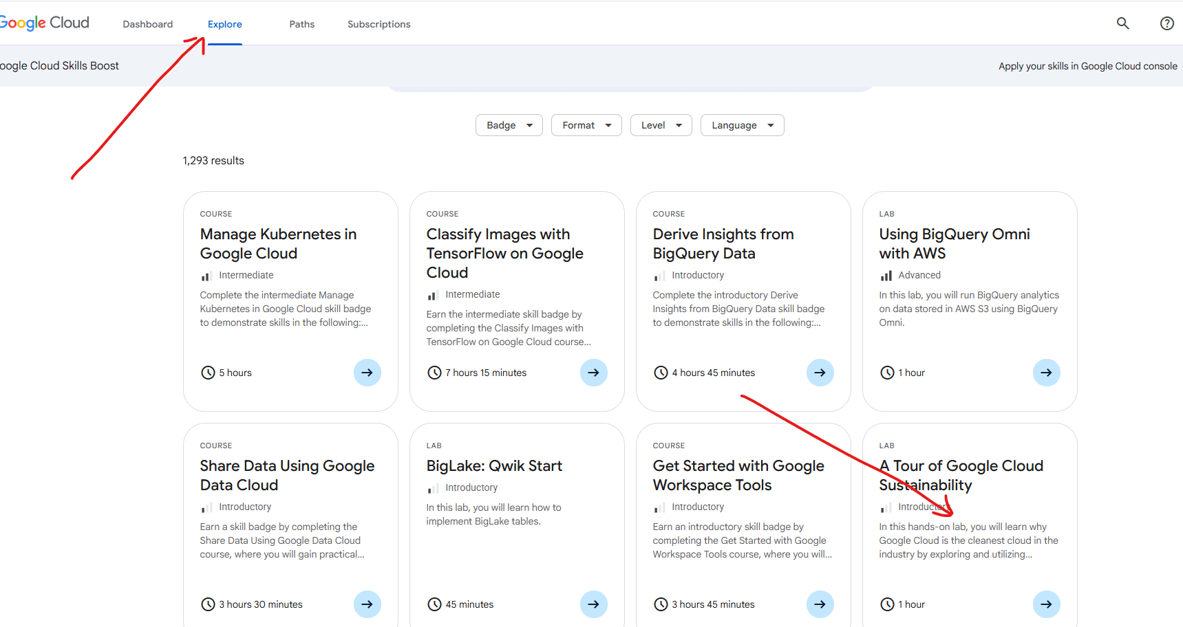Screen dimensions: 1183x627
Task: Click clock icon beside 7 hours 15 minutes
Action: click(434, 373)
